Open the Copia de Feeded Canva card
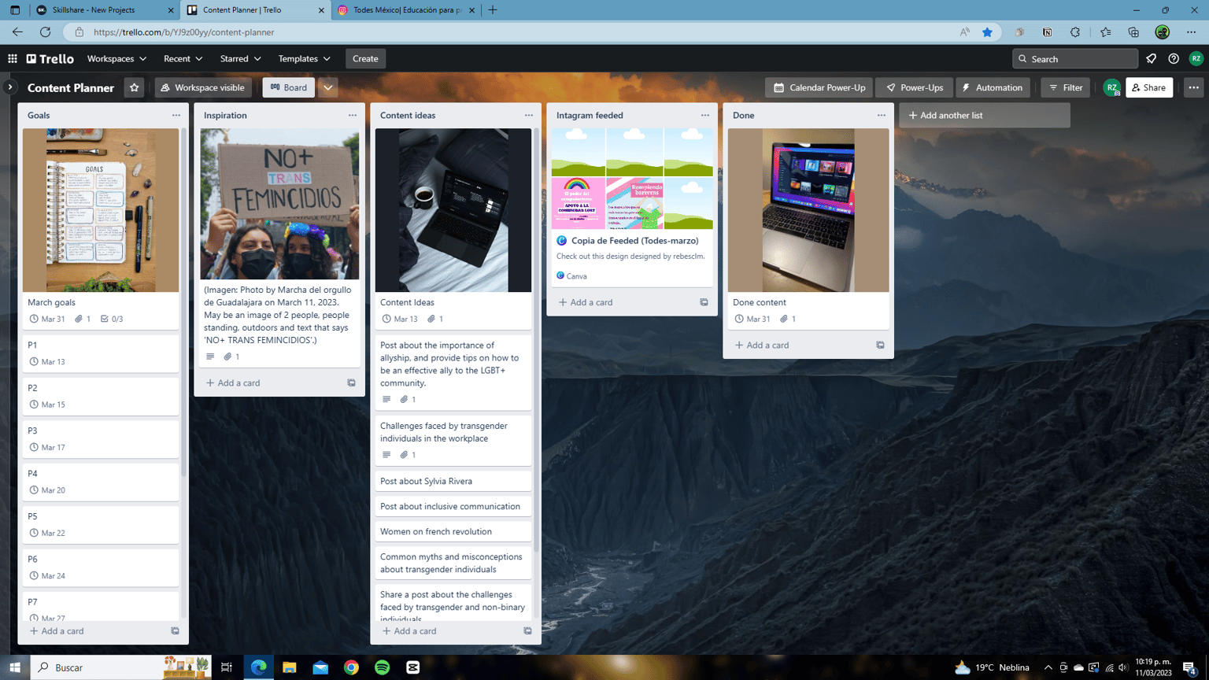This screenshot has height=680, width=1209. (631, 207)
